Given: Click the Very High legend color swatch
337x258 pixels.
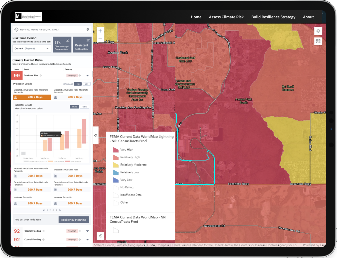Looking at the screenshot, I should (x=116, y=150).
